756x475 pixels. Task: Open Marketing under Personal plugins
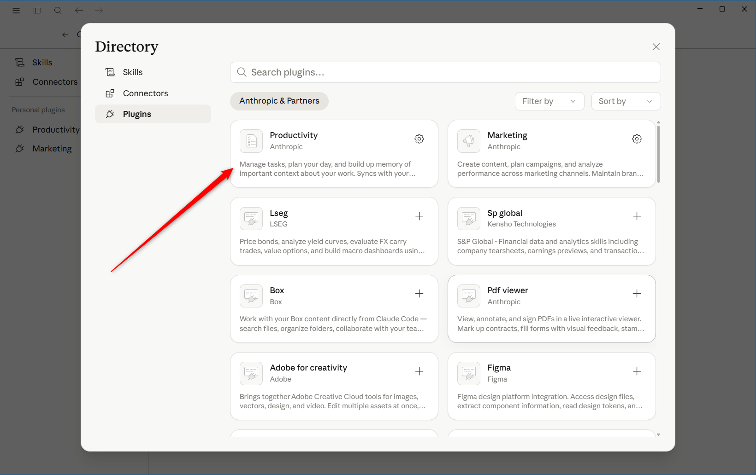(44, 149)
